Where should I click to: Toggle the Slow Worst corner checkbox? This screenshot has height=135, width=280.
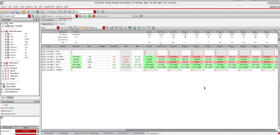click(x=6, y=73)
